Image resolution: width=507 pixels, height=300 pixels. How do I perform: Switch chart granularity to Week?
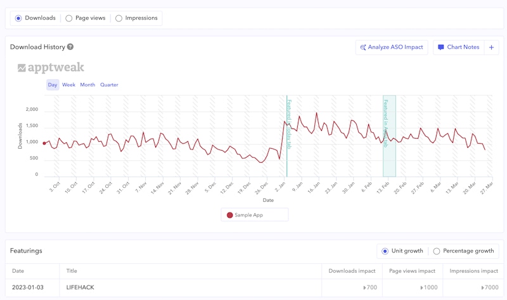(x=68, y=85)
